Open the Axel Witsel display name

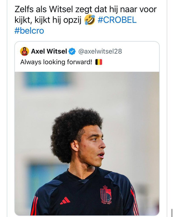coord(49,51)
